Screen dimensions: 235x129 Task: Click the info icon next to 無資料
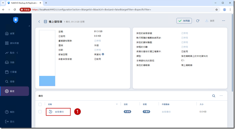(x=103, y=54)
